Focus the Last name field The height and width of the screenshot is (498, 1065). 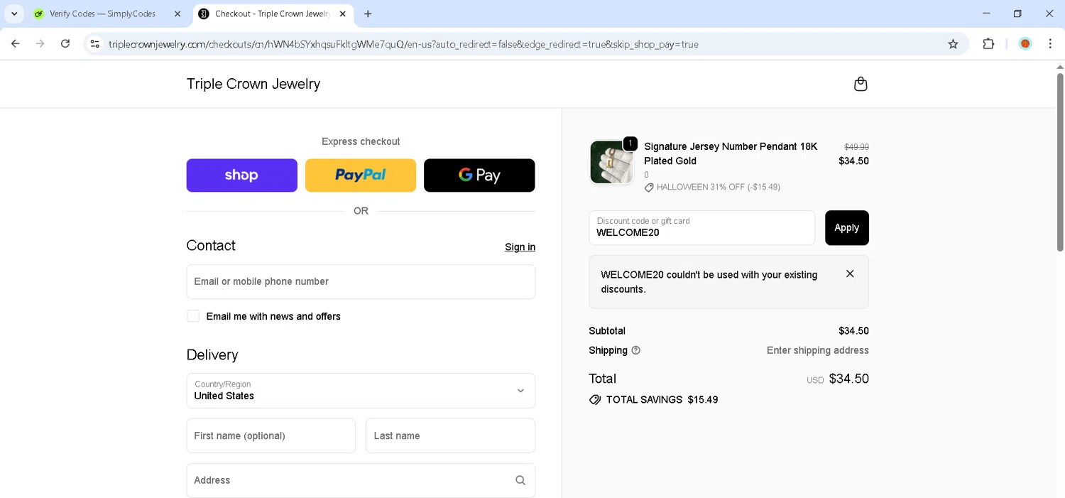(451, 435)
